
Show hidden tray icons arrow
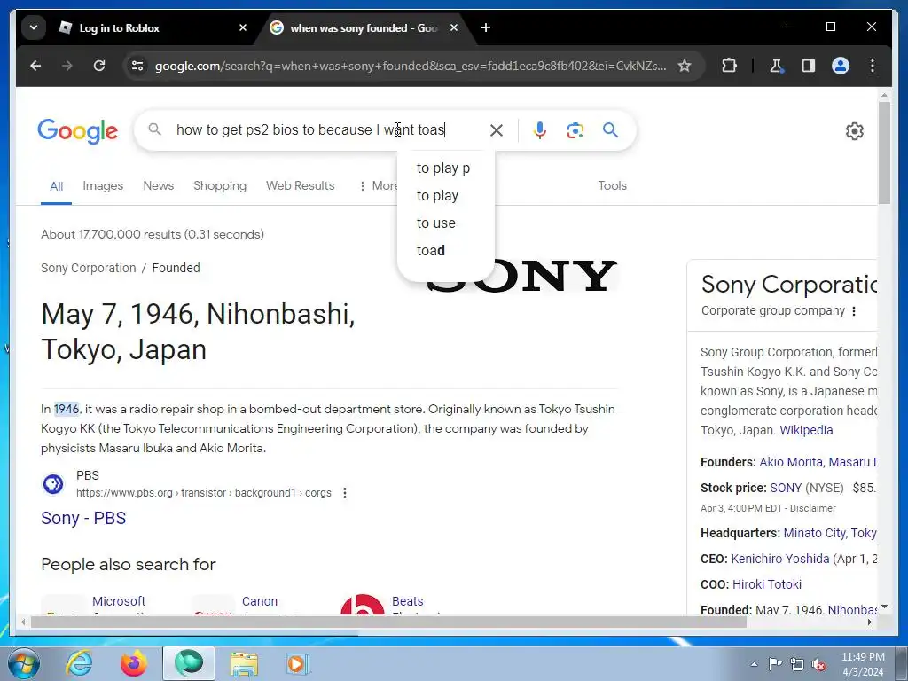coord(754,664)
